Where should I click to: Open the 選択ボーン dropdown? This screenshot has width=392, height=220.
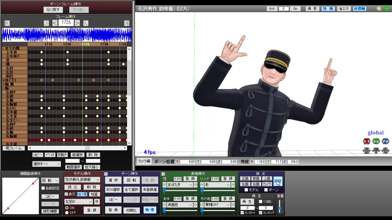click(47, 164)
